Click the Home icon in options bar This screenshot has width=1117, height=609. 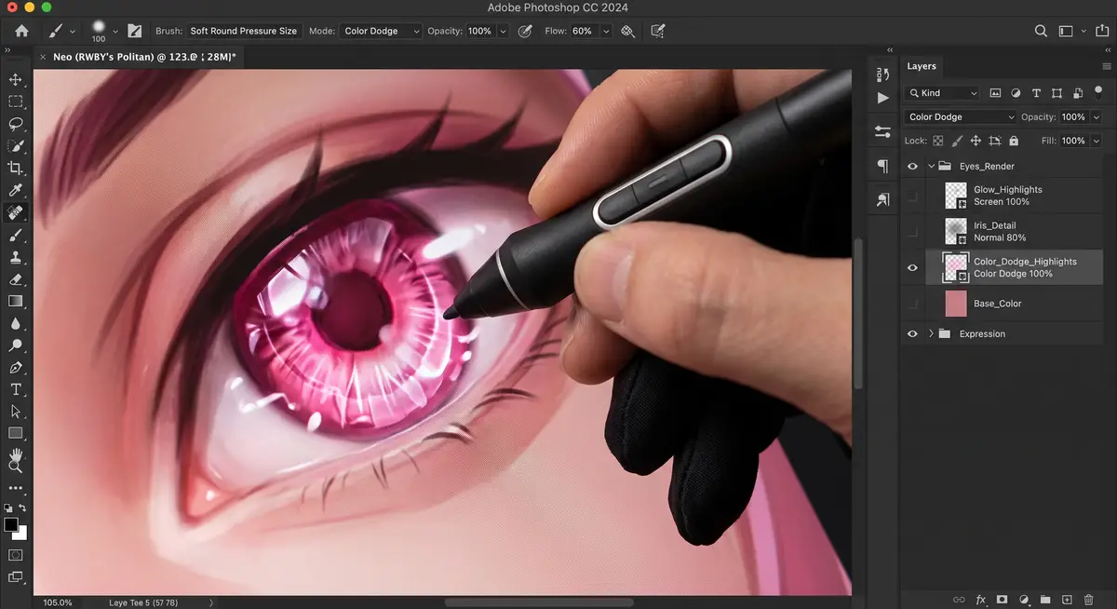click(x=21, y=31)
